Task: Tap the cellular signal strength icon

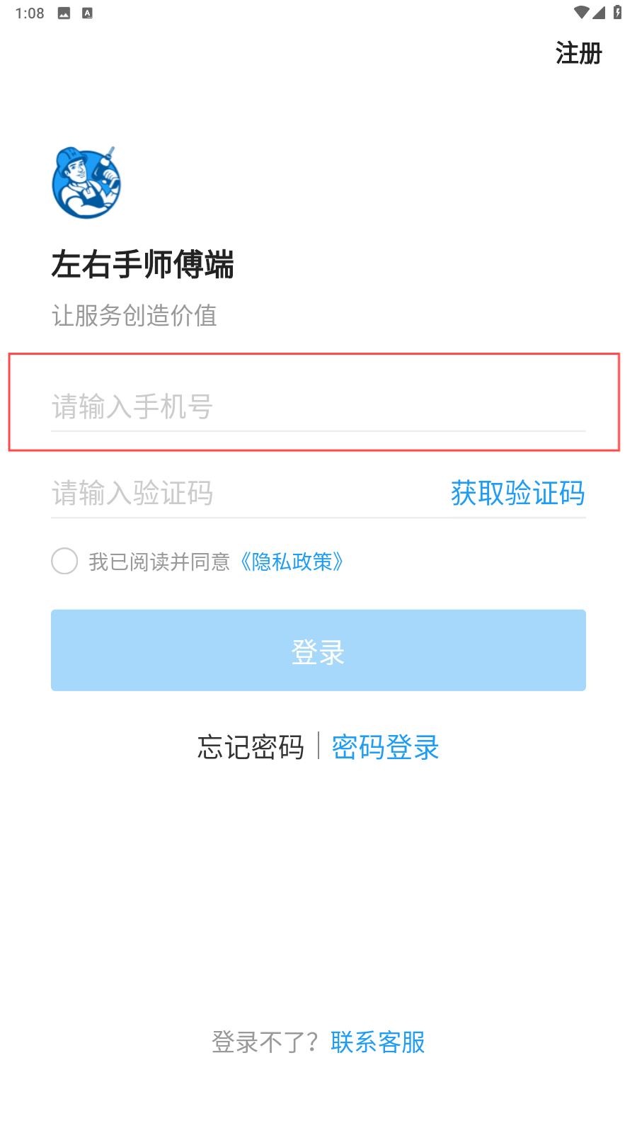Action: (x=599, y=12)
